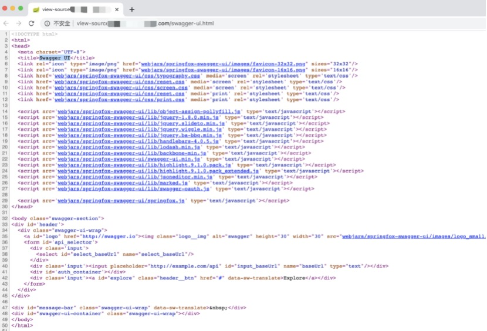This screenshot has width=487, height=331.
Task: Open the typography.css link
Action: click(x=127, y=76)
